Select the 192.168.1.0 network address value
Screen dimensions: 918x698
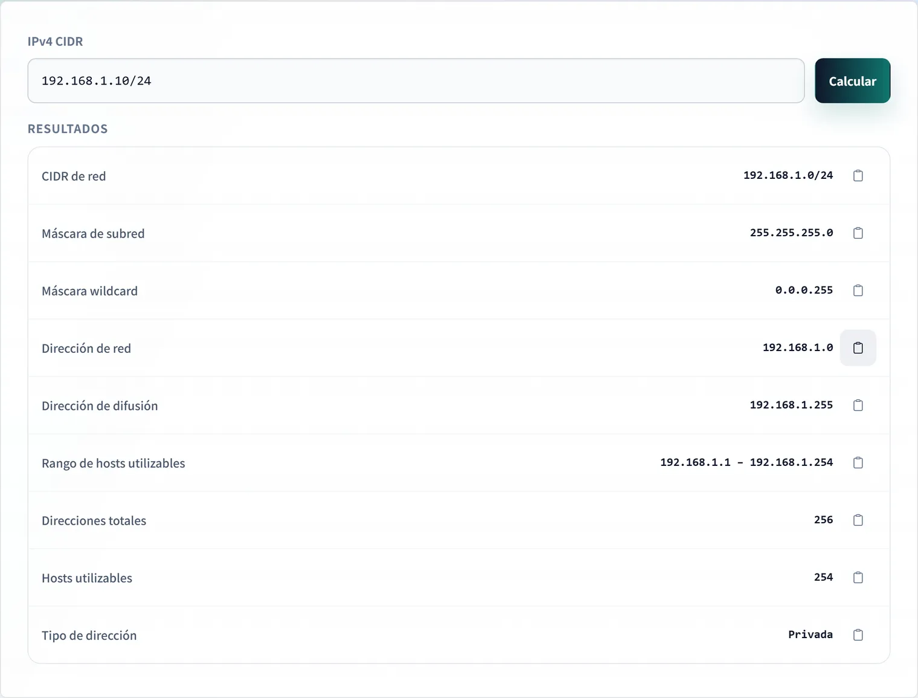(798, 347)
